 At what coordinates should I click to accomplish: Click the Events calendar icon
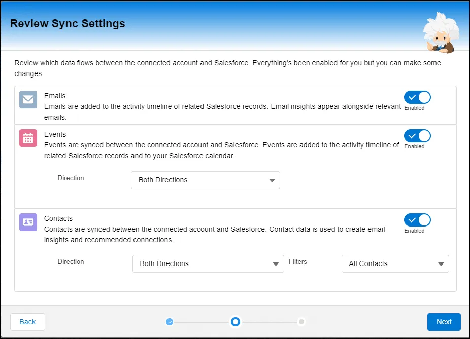click(28, 138)
